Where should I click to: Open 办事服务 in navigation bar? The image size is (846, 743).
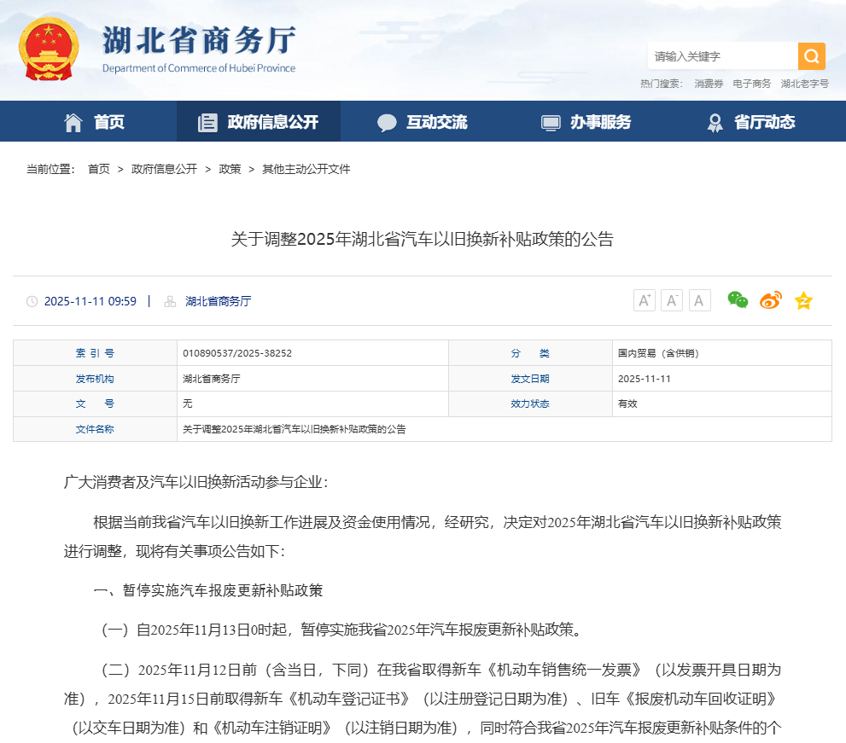pos(586,122)
